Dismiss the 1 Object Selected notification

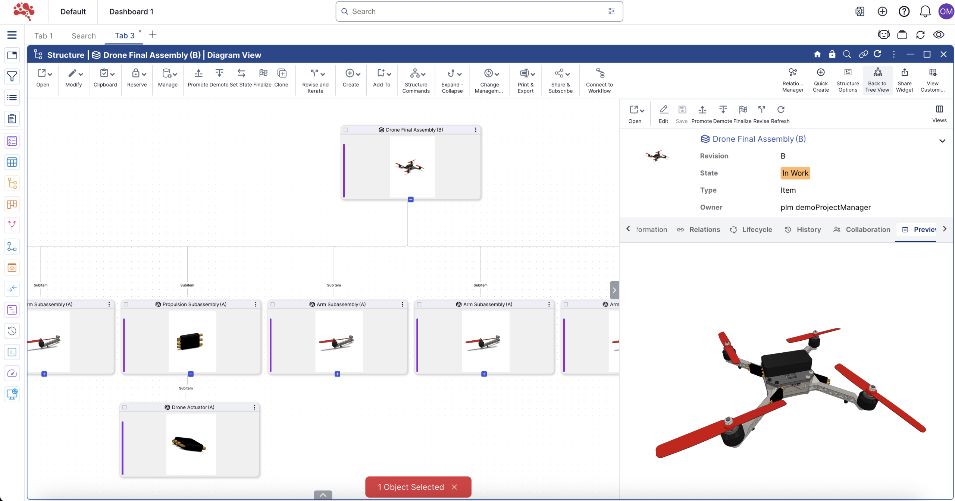click(x=454, y=487)
